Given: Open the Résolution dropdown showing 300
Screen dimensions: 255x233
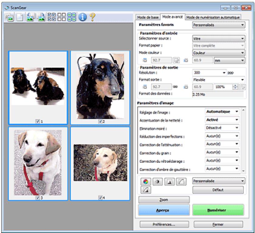Looking at the screenshot, I should pyautogui.click(x=209, y=73).
